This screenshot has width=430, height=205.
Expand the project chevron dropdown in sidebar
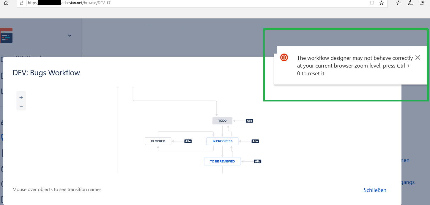point(70,36)
